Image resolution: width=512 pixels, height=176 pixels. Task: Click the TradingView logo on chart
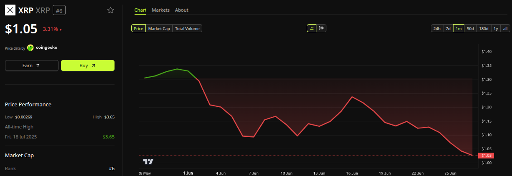tap(148, 161)
